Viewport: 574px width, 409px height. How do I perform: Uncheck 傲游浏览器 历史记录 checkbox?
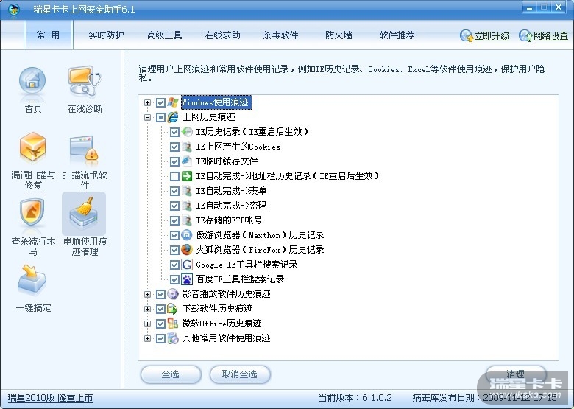174,235
